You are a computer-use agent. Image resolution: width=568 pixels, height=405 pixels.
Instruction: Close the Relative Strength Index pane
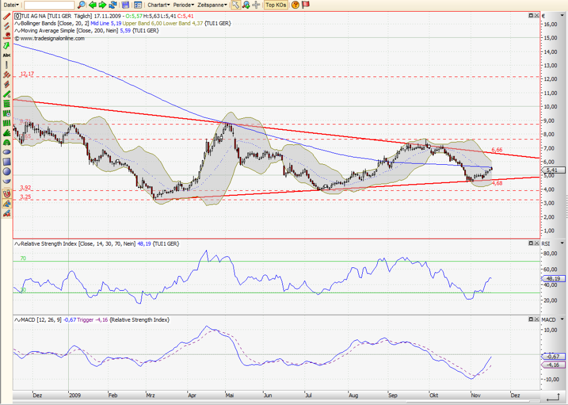tap(536, 243)
